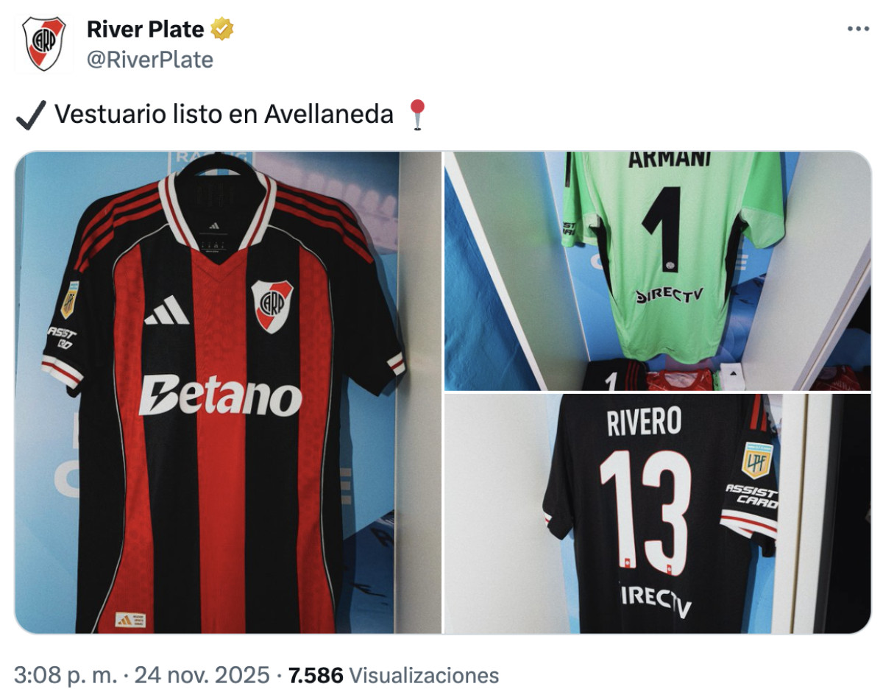Click the River Plate profile avatar
Viewport: 883px width, 692px height.
tap(44, 44)
